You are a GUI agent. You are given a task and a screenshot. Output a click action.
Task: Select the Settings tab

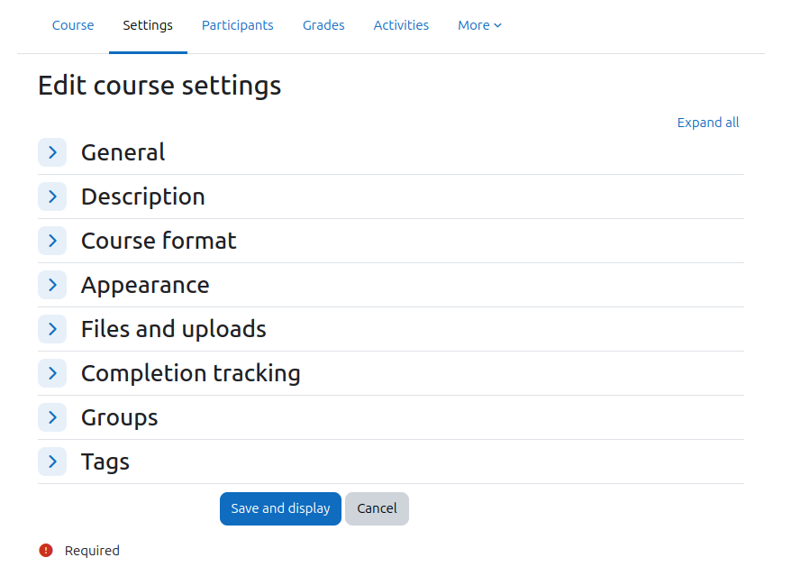pyautogui.click(x=148, y=25)
